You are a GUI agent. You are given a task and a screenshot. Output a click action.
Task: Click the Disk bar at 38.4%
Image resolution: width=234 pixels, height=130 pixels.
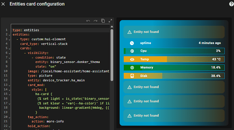click(x=174, y=76)
